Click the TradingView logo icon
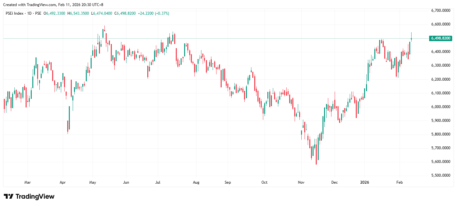 pos(8,196)
